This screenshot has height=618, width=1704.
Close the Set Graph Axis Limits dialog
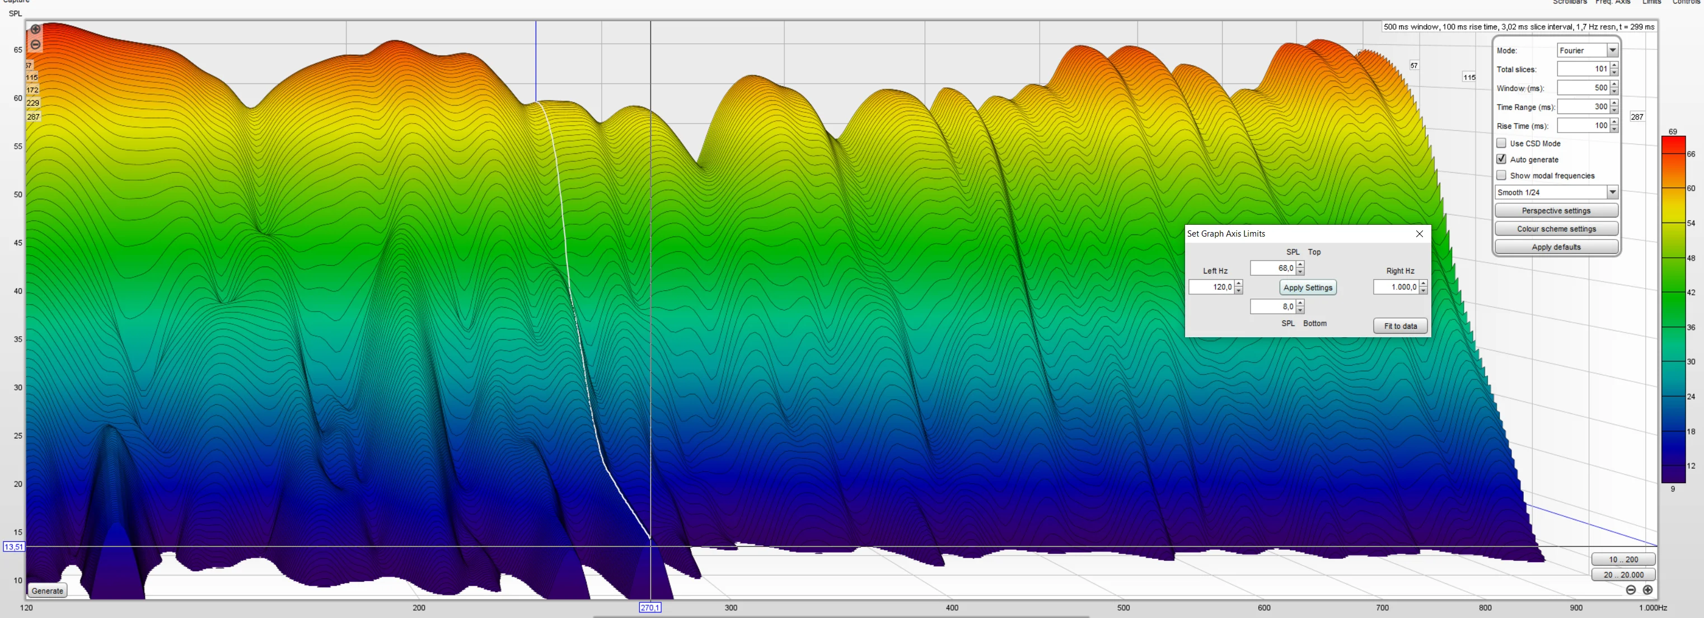pyautogui.click(x=1419, y=233)
